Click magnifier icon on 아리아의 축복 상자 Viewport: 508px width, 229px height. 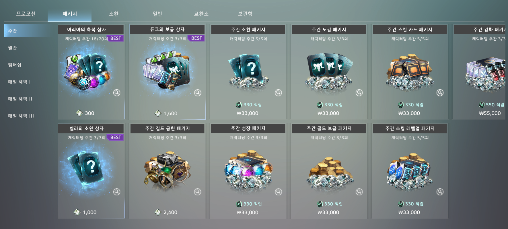[x=117, y=93]
